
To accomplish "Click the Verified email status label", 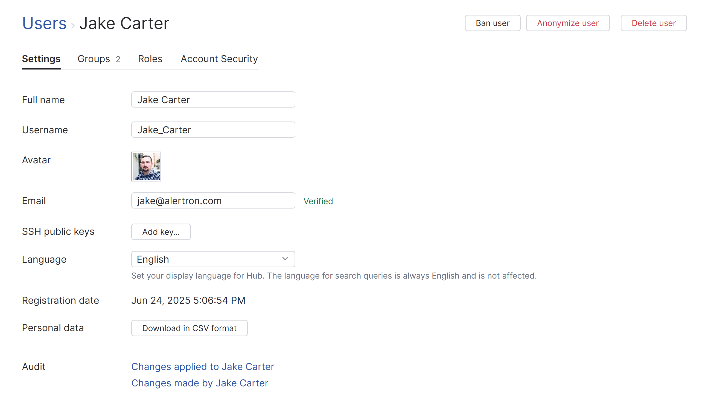I will click(318, 201).
